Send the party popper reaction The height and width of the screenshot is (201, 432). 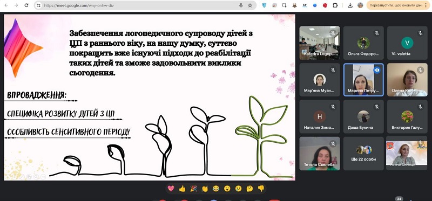point(193,189)
